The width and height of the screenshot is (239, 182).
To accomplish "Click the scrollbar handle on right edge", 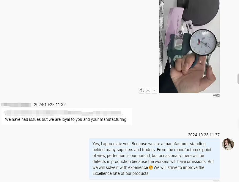I will [238, 78].
